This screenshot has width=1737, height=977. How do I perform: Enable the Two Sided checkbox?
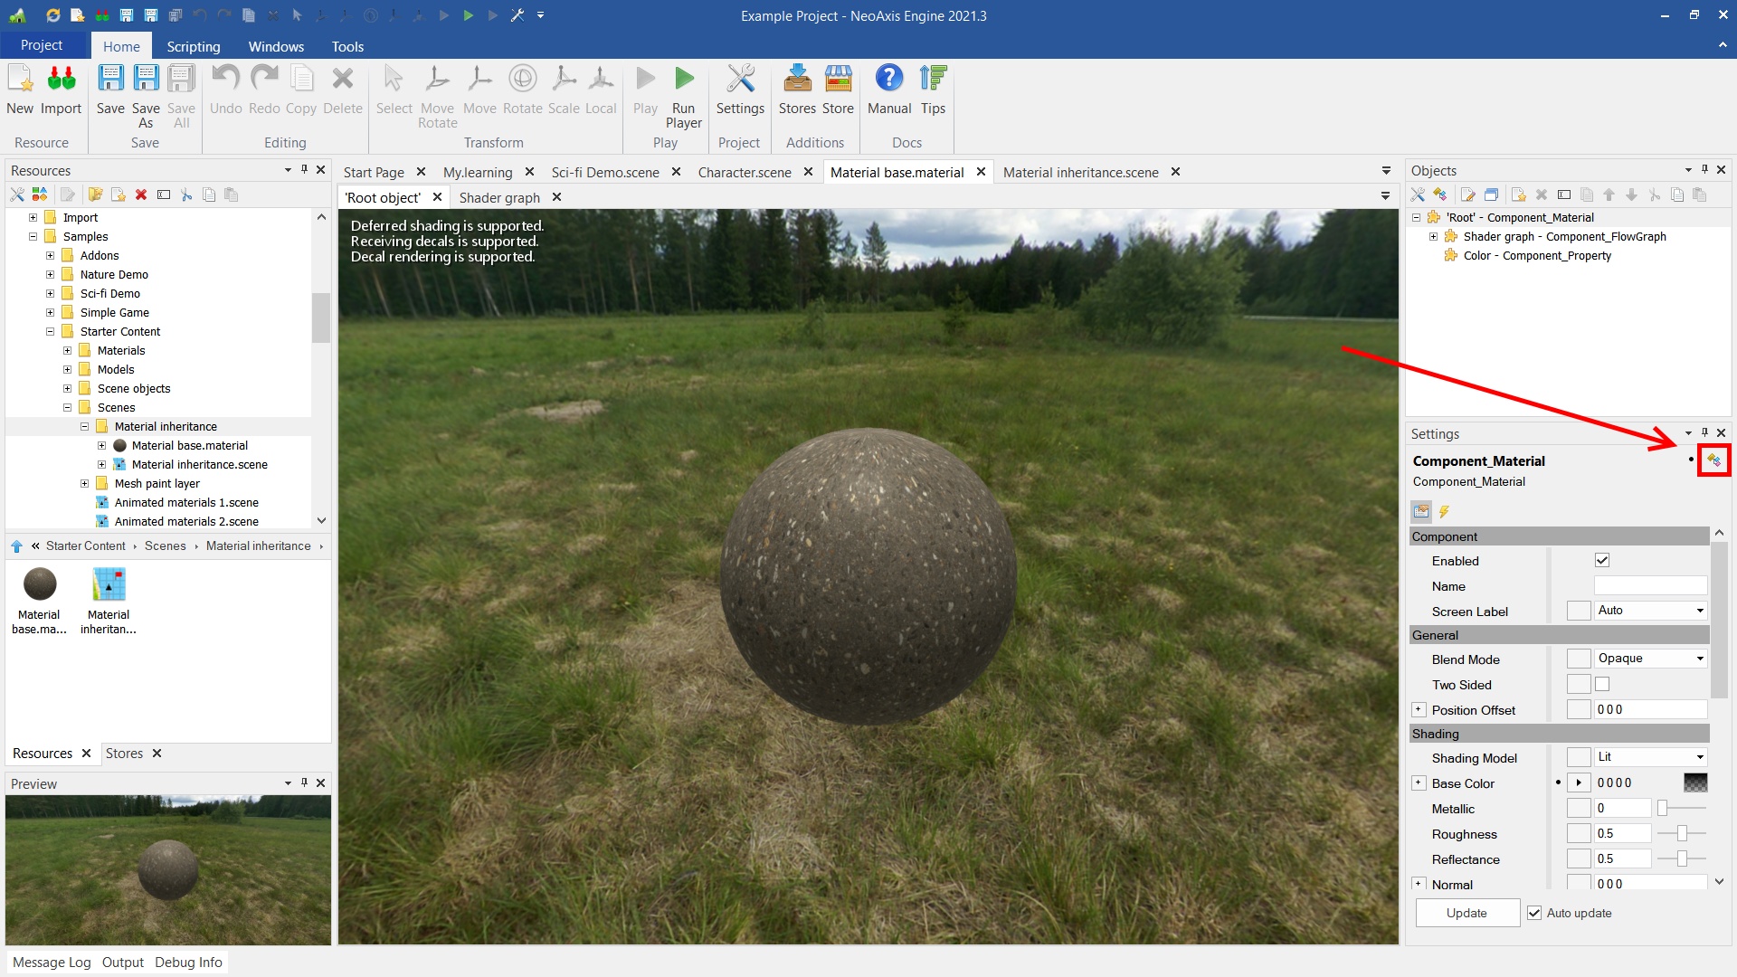tap(1602, 685)
